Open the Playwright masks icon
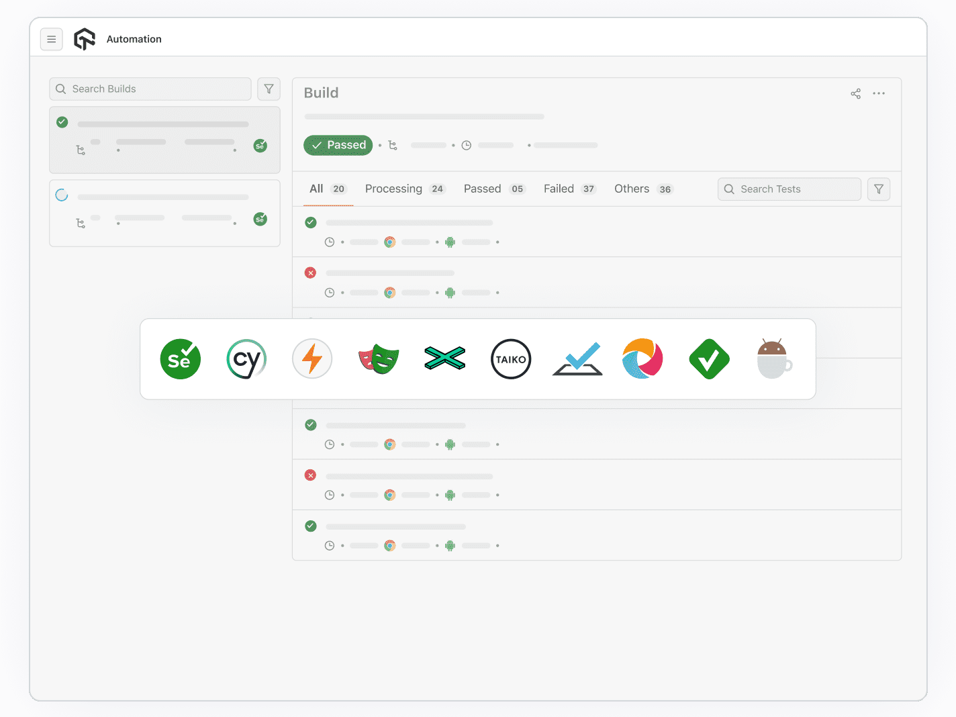Screen dimensions: 956x717 [x=378, y=359]
